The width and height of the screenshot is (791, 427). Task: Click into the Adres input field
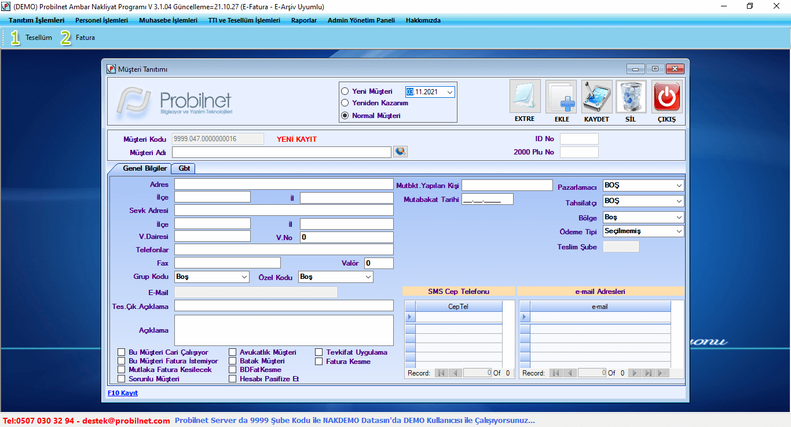[x=284, y=185]
